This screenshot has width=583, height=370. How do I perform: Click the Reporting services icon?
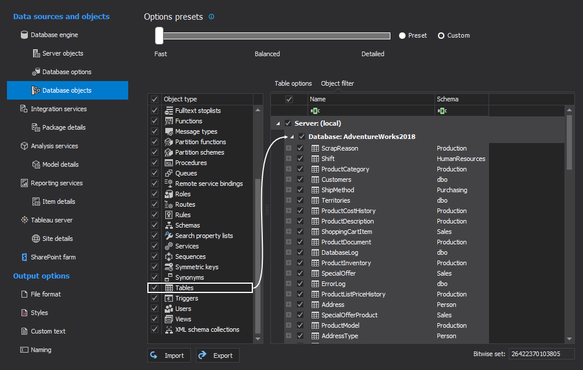coord(24,183)
